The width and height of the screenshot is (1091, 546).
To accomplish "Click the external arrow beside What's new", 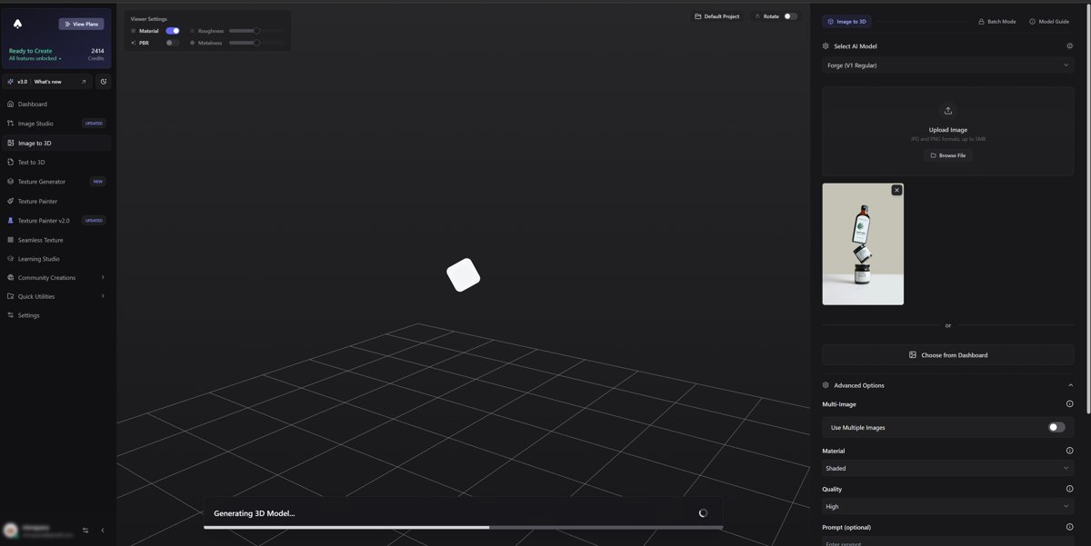I will pyautogui.click(x=84, y=82).
